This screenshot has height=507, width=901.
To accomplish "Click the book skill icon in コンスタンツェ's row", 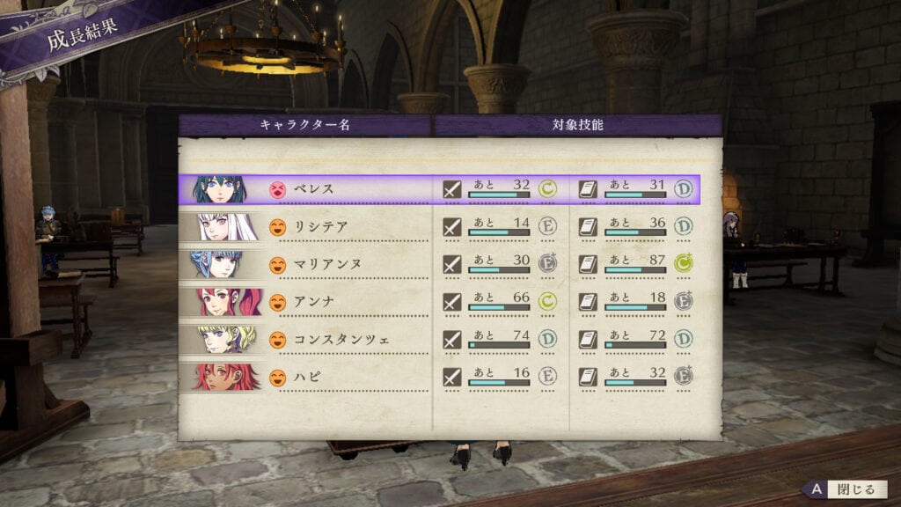I will [x=587, y=340].
